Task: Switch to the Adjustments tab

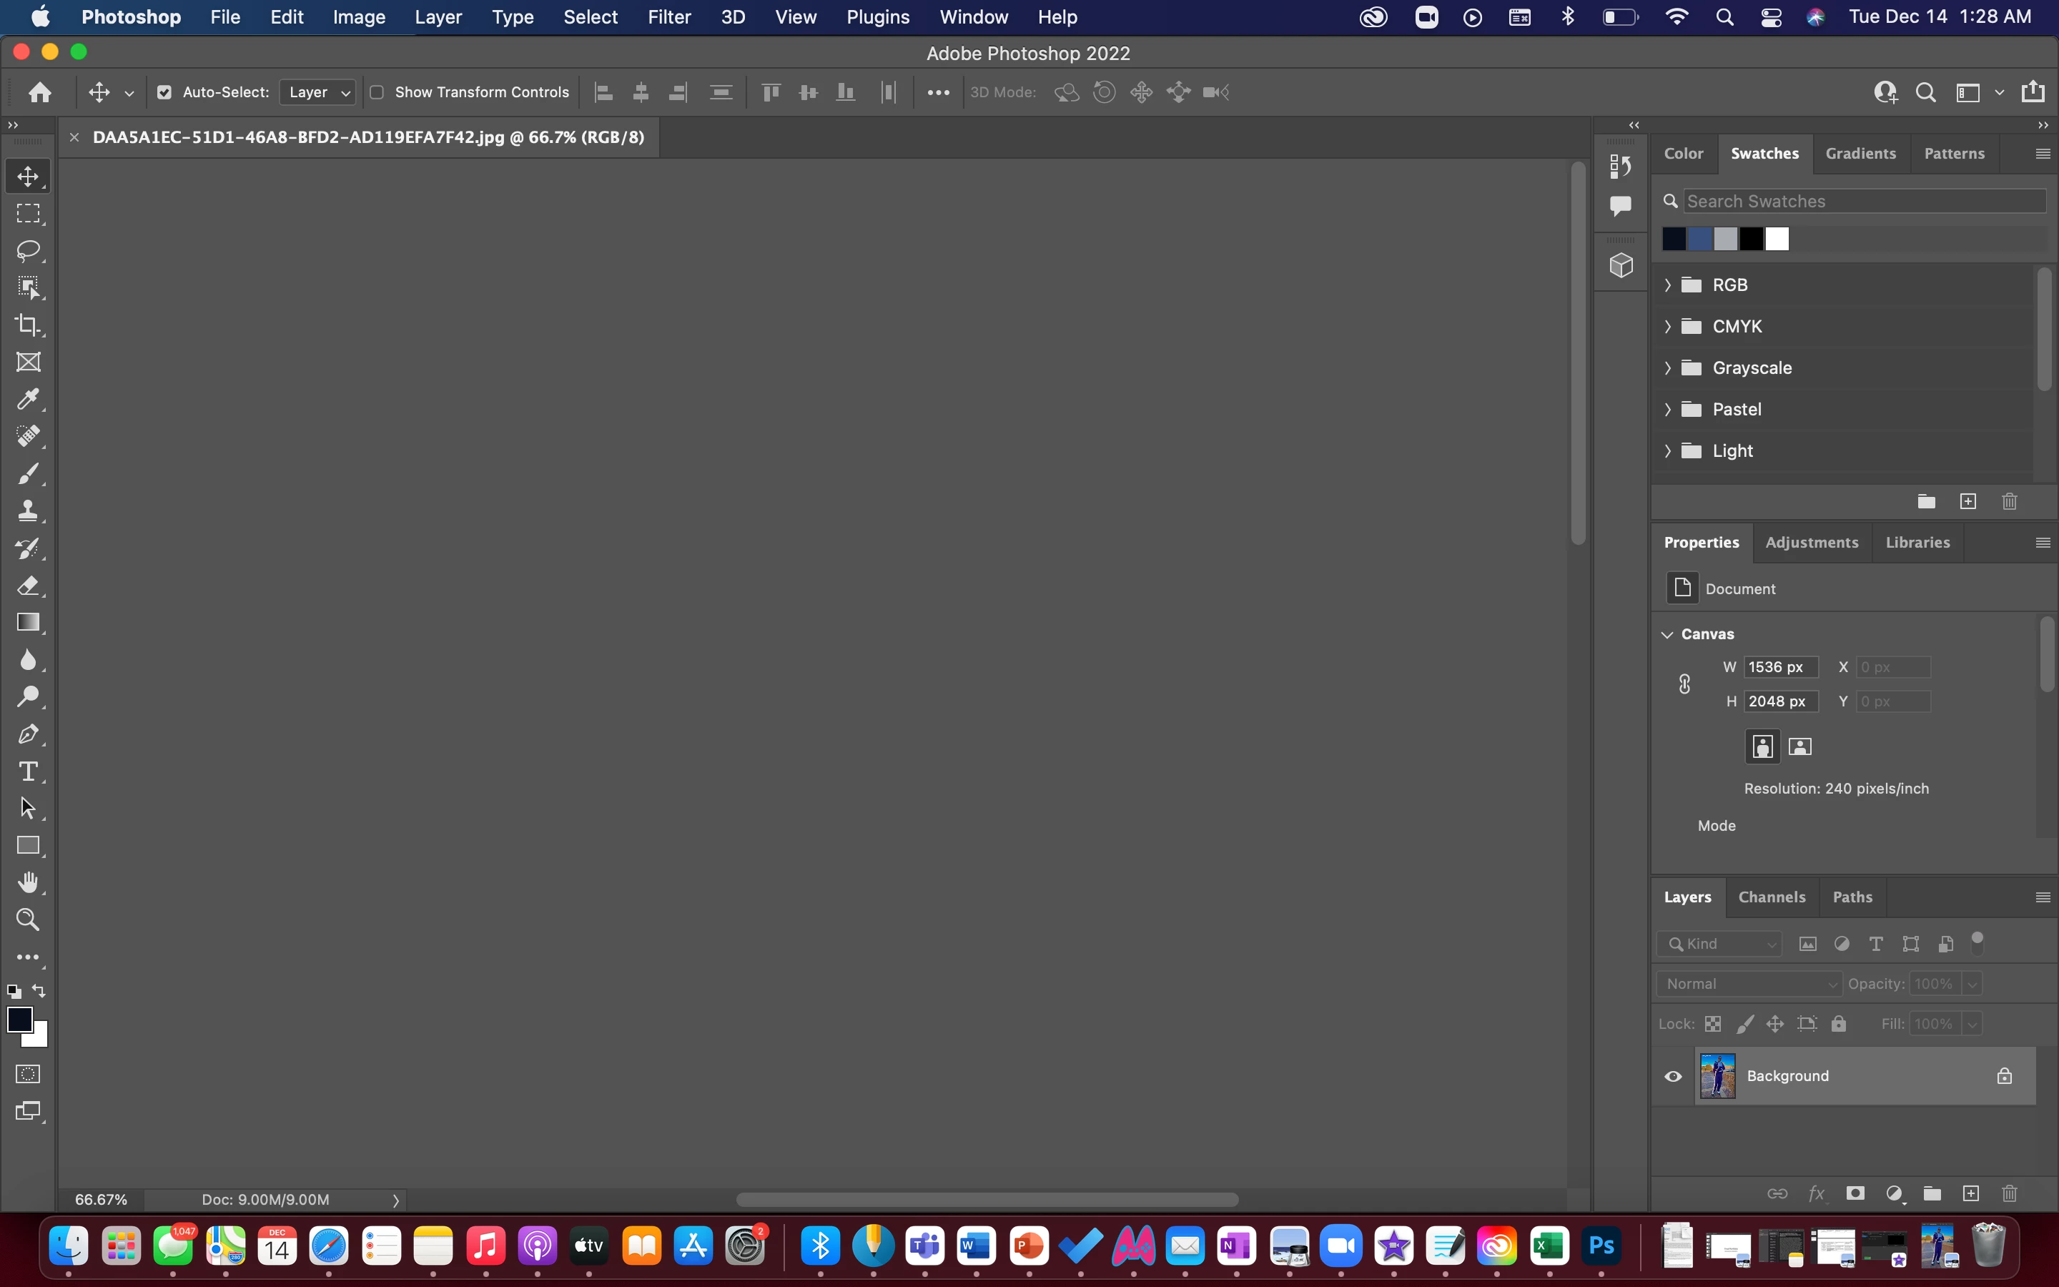Action: pos(1812,542)
